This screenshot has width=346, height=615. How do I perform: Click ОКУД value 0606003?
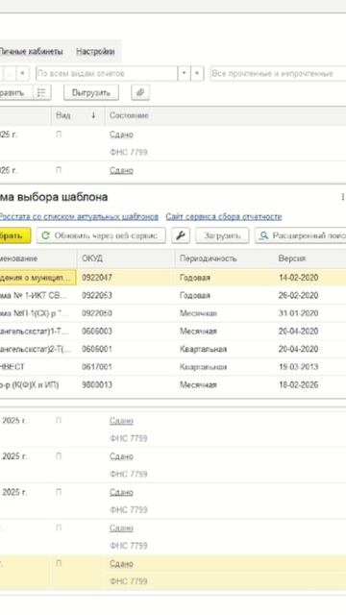pyautogui.click(x=97, y=331)
